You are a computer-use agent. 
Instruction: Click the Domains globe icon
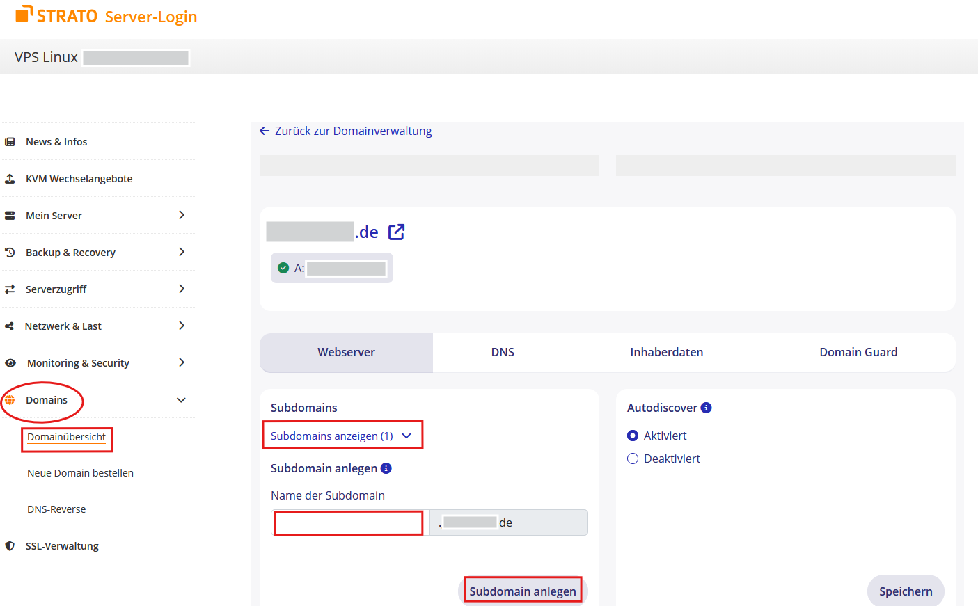10,400
